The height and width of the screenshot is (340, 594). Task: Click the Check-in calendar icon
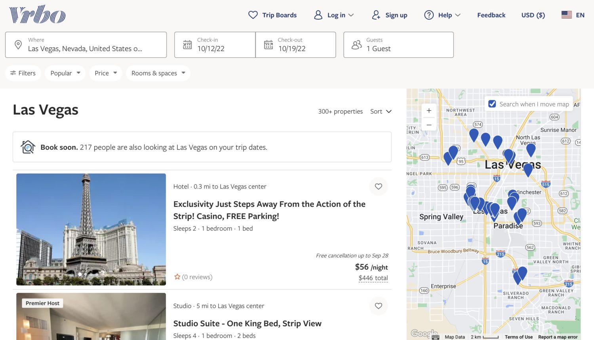(187, 45)
